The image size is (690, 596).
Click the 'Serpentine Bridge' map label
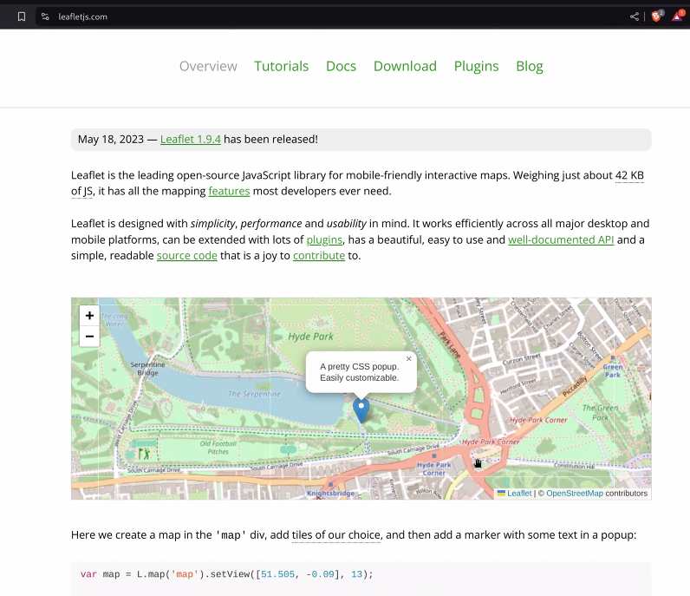tap(148, 369)
